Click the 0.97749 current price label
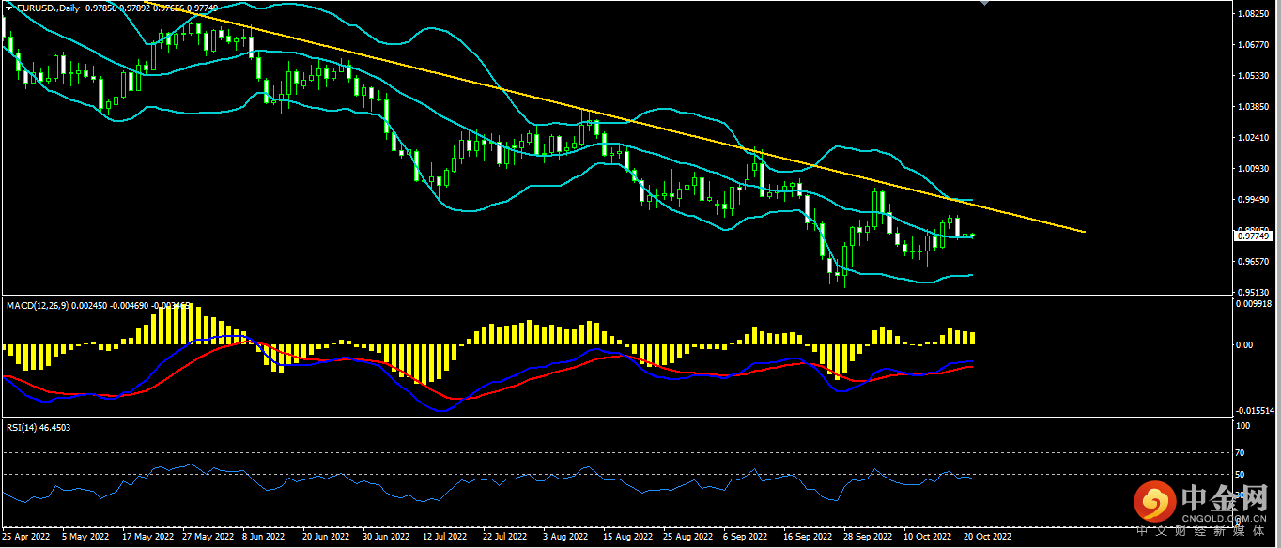1281x548 pixels. 1254,236
